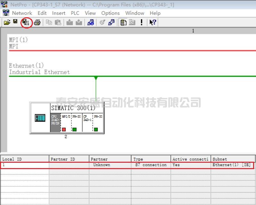Click the Partner column header
Viewport: 256px width, 205px height.
click(110, 159)
